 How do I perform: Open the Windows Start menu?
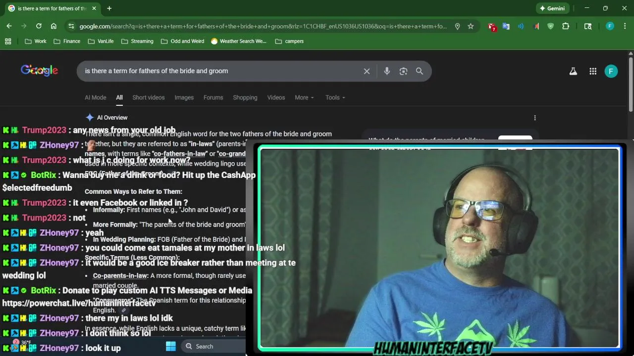coord(171,346)
